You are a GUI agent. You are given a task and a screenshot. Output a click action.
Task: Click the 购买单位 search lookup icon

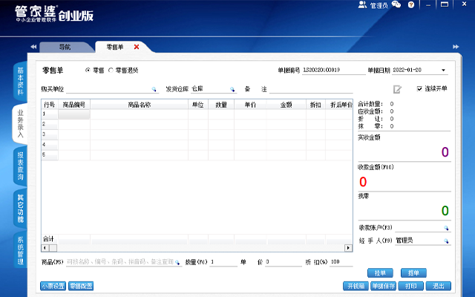pos(154,89)
